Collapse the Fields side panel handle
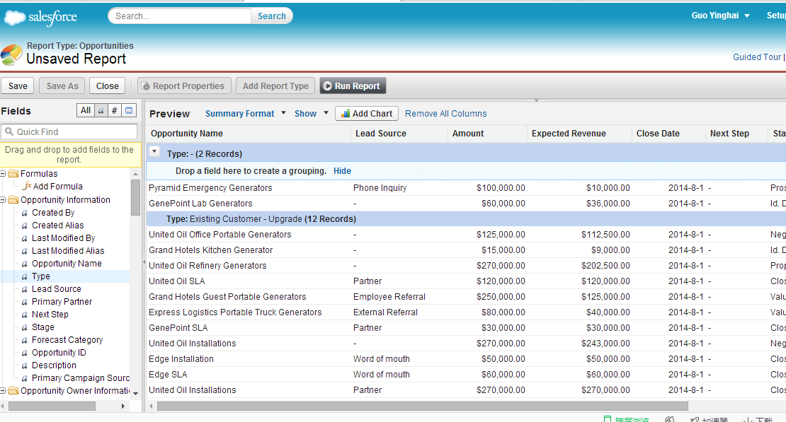 tap(144, 262)
